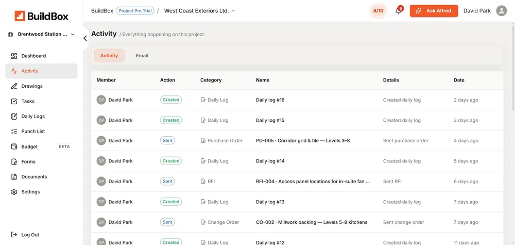Open Drawings from the sidebar
Screen dimensions: 515x245
point(41,86)
